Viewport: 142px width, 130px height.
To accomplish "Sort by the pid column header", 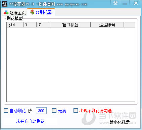I will [15, 25].
